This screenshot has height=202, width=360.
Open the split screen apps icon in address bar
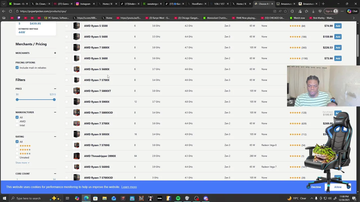point(275,11)
